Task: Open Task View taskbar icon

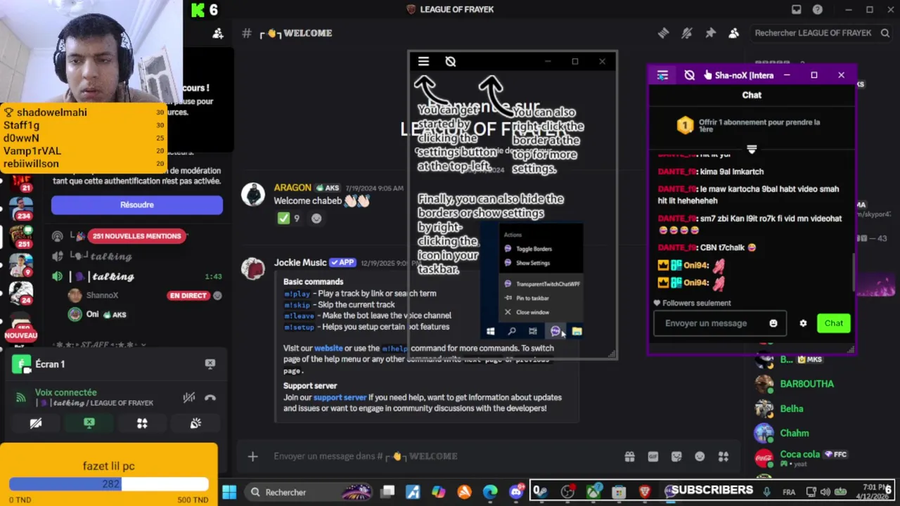Action: 388,492
